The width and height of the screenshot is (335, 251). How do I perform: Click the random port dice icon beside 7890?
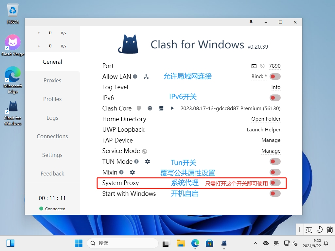pos(262,66)
